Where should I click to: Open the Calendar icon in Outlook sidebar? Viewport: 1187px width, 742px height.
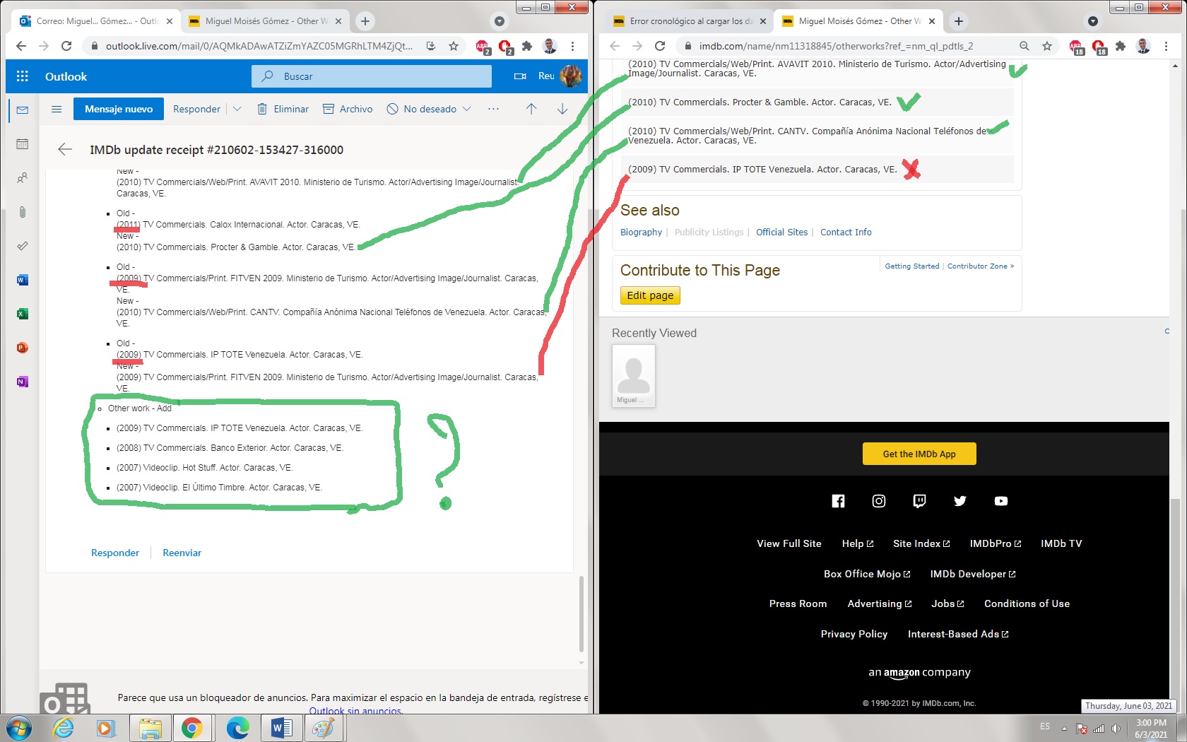[23, 144]
